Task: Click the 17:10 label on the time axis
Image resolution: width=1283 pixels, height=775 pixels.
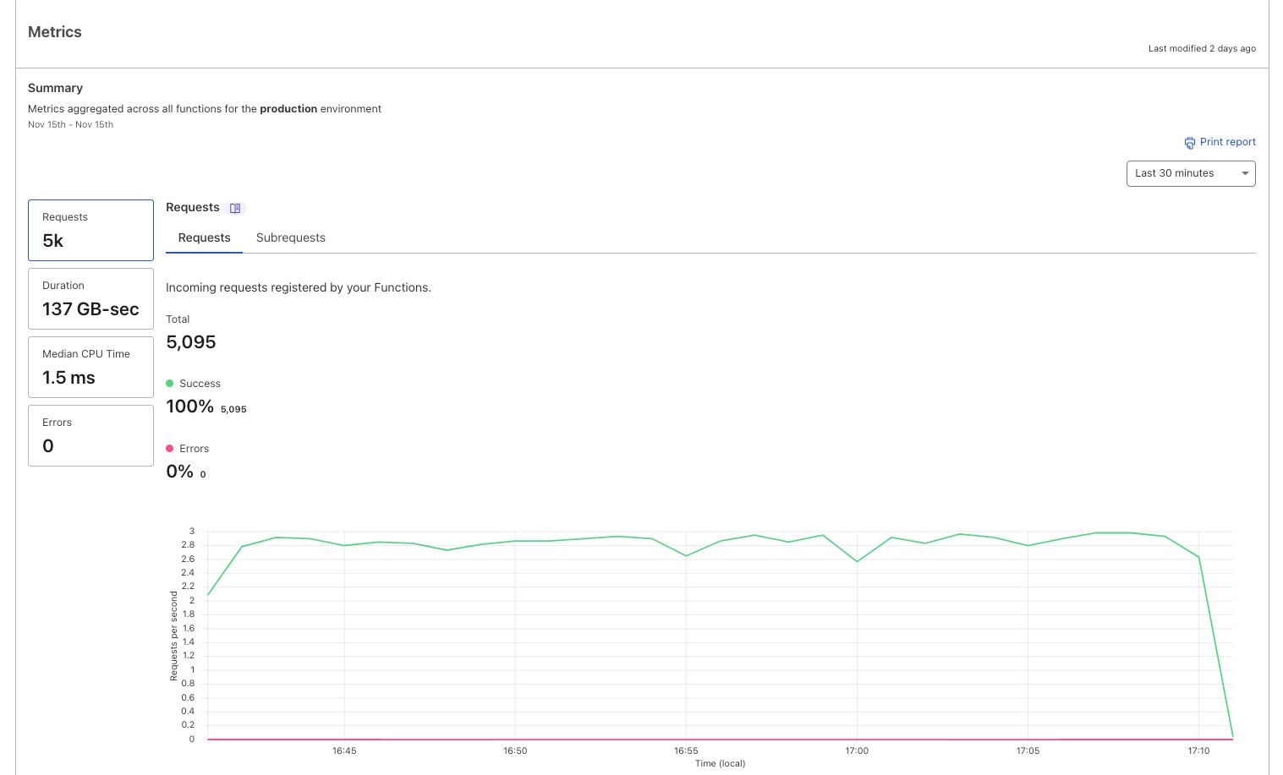Action: (x=1198, y=750)
